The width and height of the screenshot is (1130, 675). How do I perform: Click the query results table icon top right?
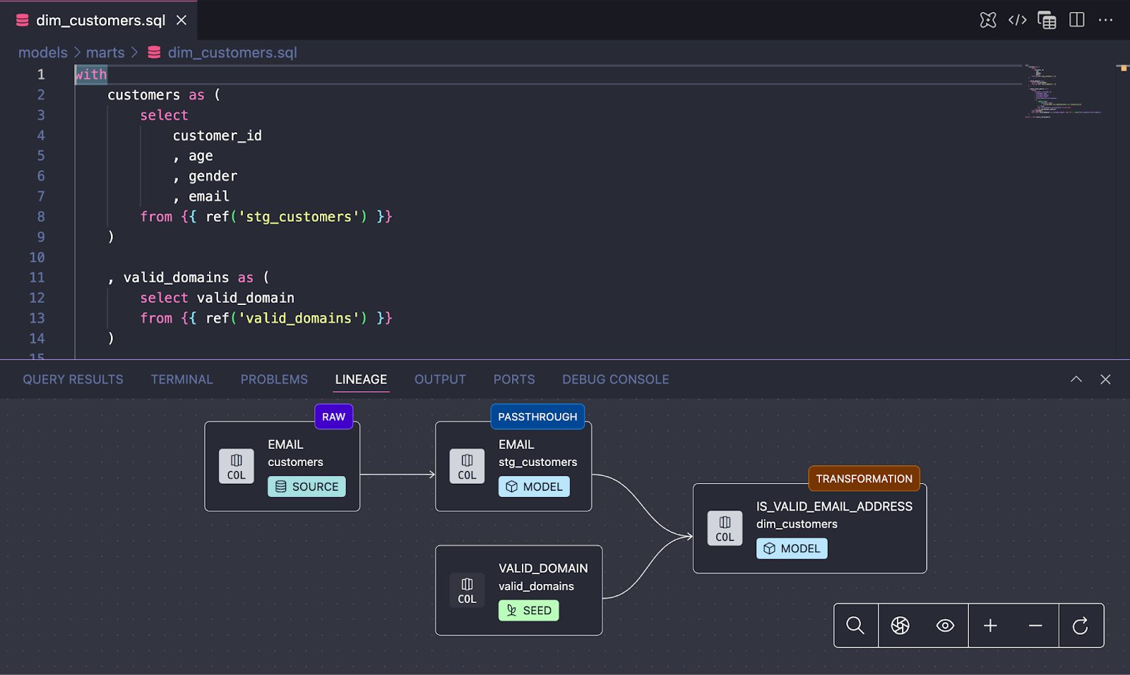1046,20
